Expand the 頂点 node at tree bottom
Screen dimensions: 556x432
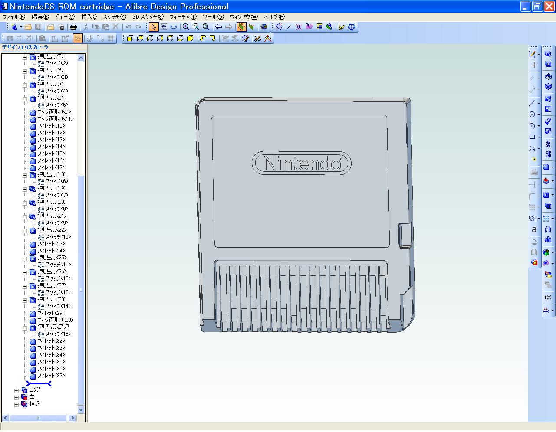(16, 403)
